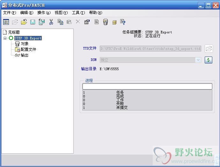Click the 失败 count row
Screen dimensions: 220x167
[147, 104]
